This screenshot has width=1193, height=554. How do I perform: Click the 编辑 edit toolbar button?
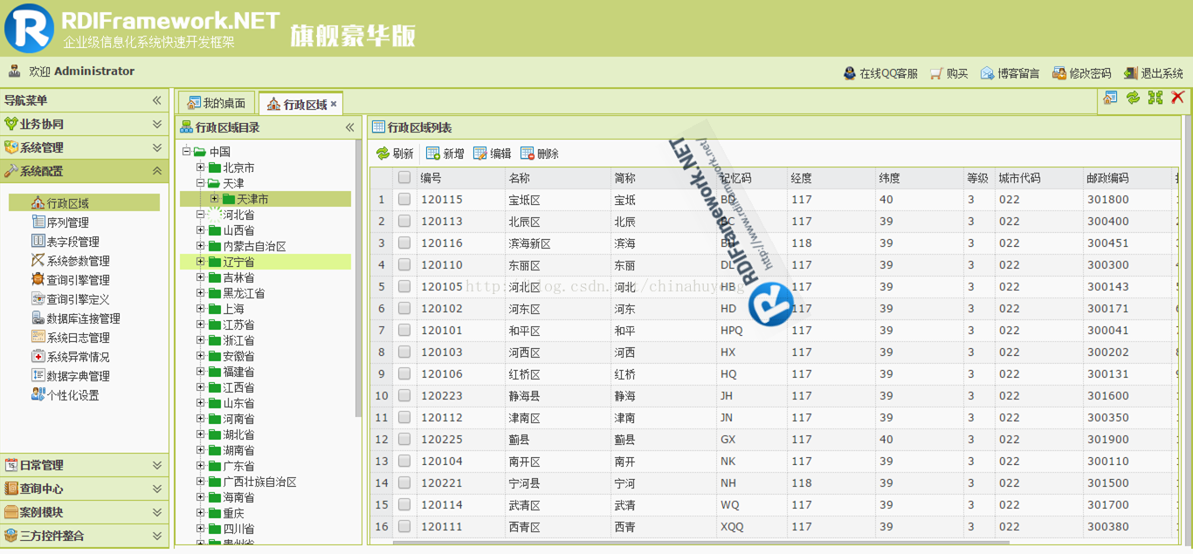(x=493, y=154)
